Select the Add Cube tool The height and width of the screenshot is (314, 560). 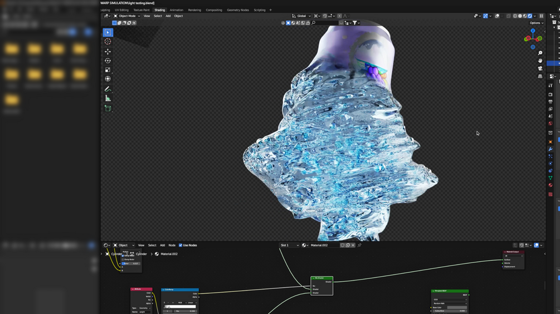pos(108,108)
